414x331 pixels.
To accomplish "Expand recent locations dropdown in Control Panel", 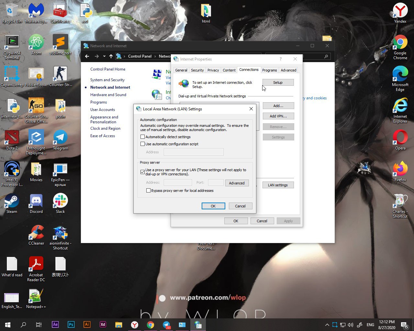I will pyautogui.click(x=104, y=56).
